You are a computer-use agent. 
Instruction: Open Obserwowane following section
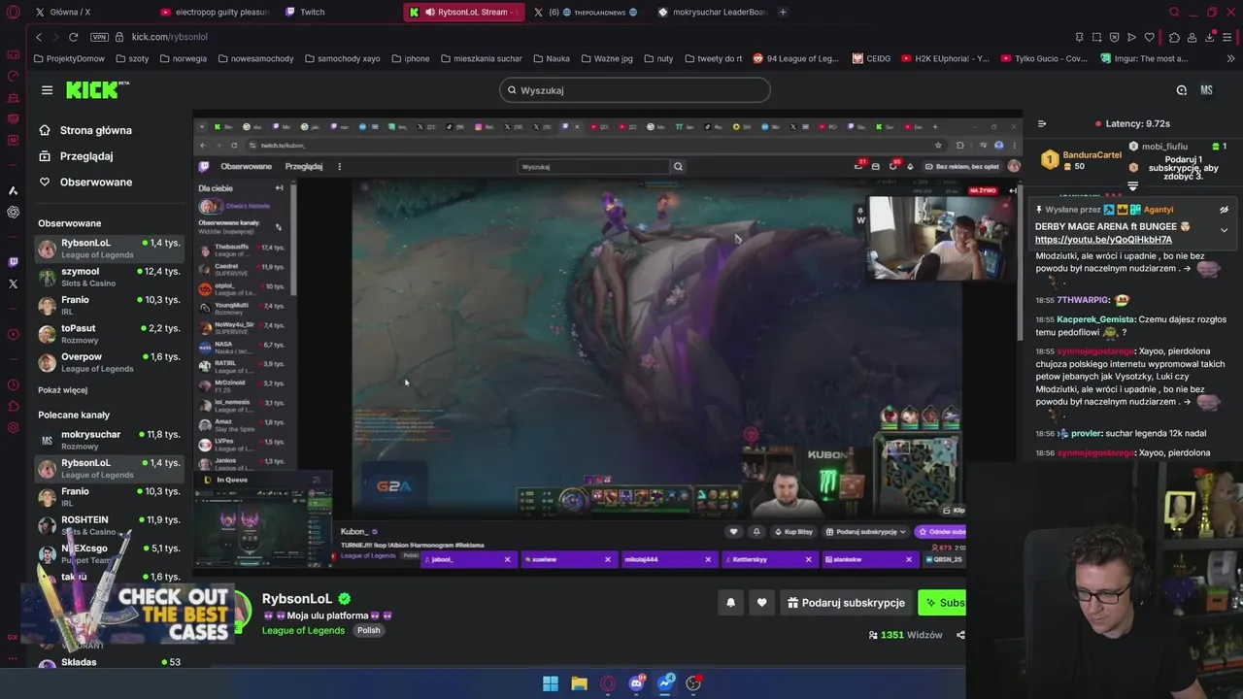pos(95,183)
